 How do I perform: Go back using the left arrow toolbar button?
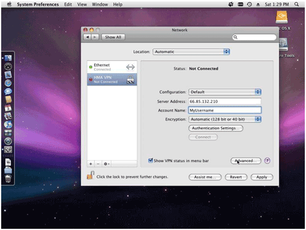[87, 37]
